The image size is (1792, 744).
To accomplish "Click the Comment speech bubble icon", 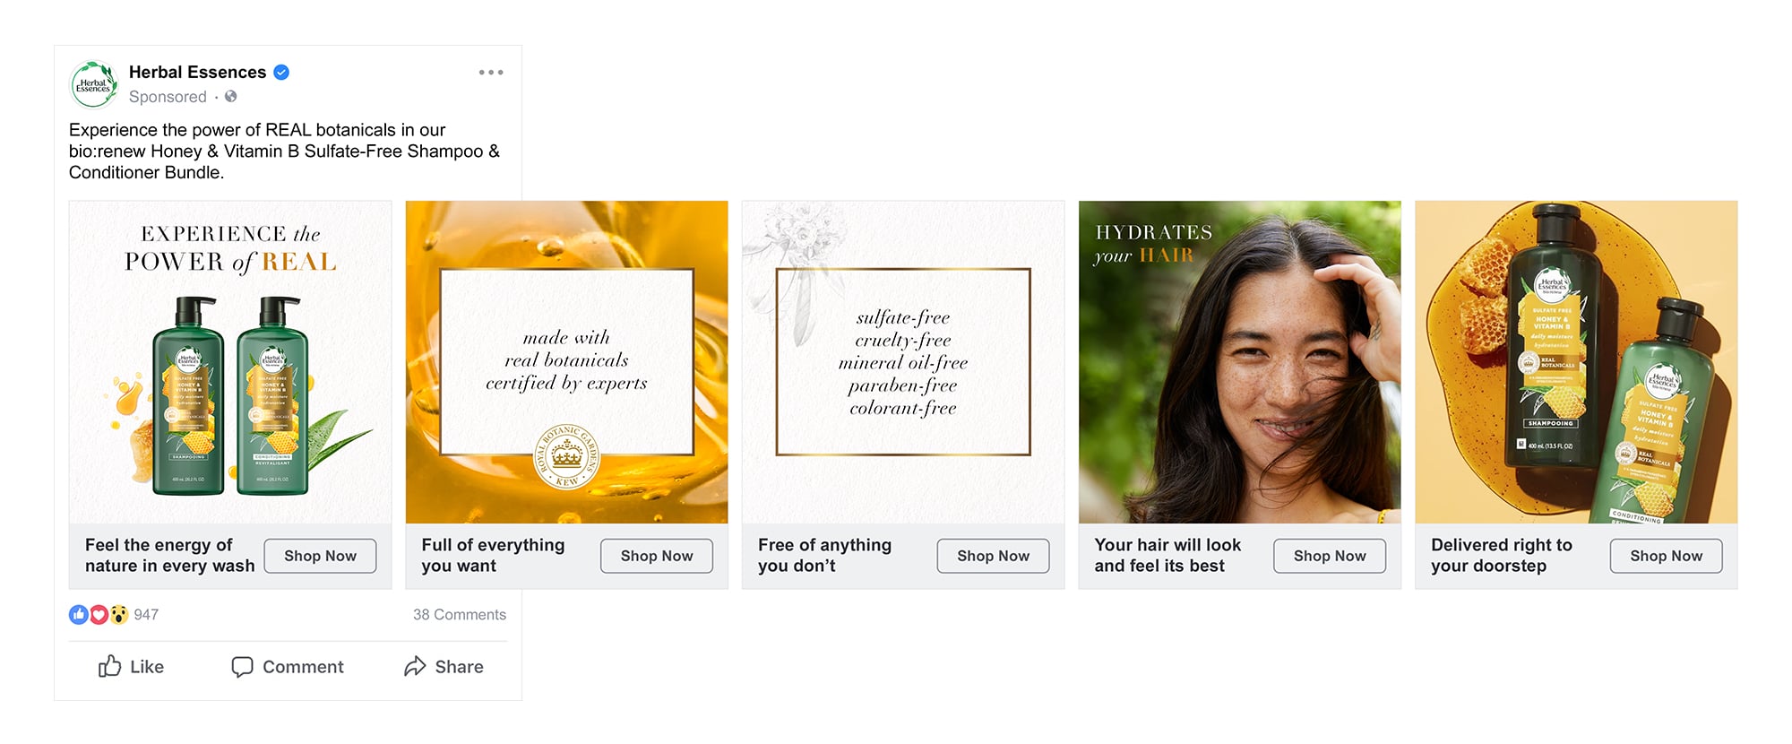I will pyautogui.click(x=242, y=667).
